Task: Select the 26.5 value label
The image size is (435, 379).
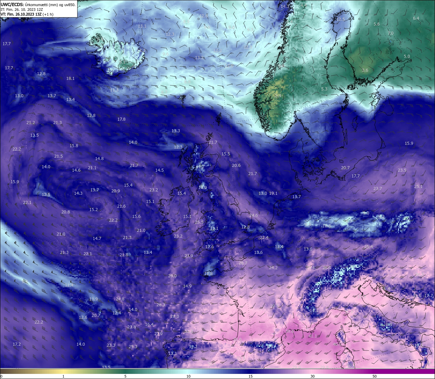Action: coord(327,268)
